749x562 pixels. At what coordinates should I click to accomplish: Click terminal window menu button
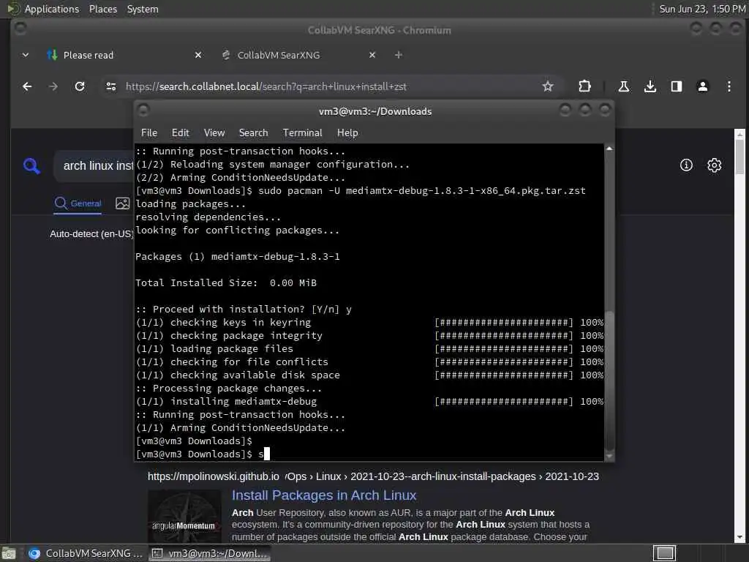point(143,110)
